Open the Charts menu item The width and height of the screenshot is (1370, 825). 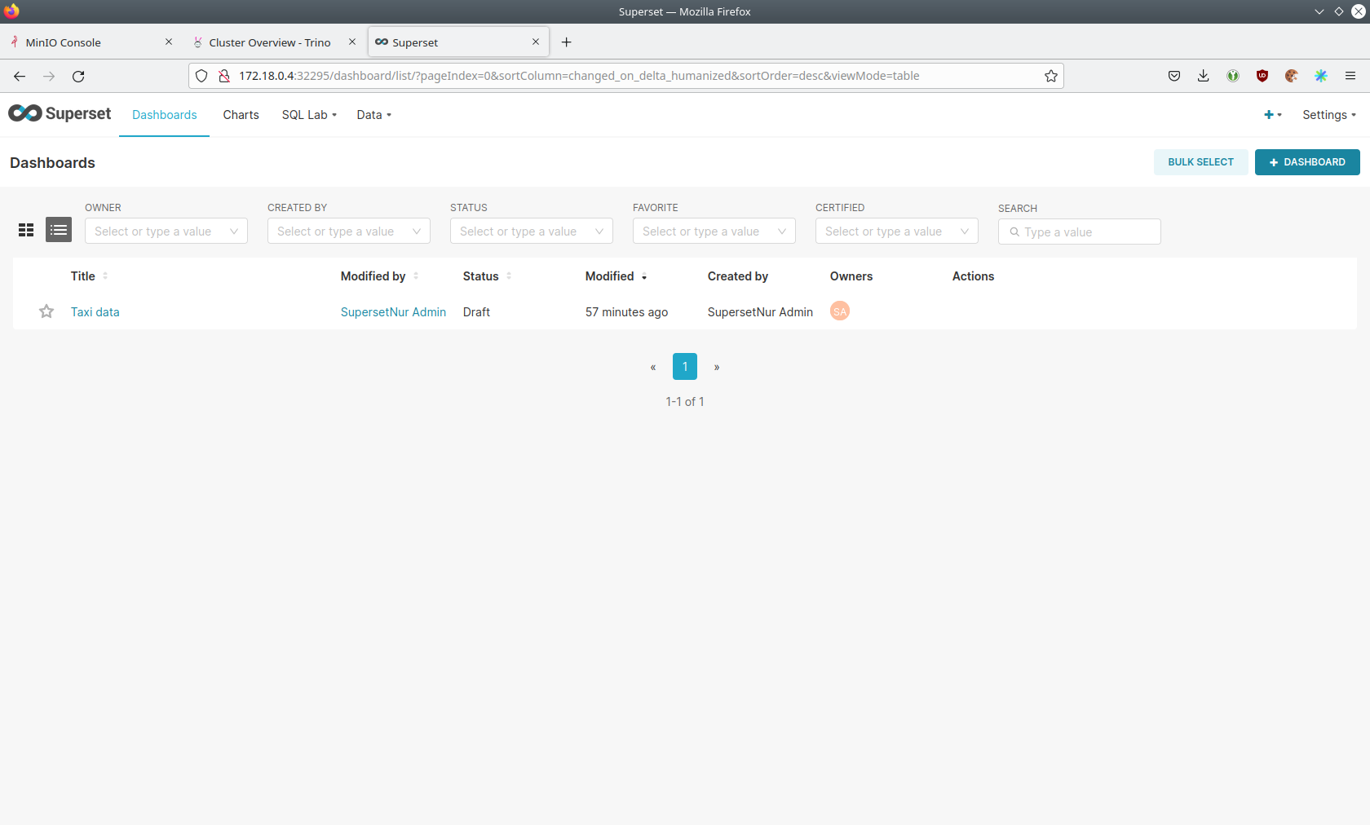(241, 115)
